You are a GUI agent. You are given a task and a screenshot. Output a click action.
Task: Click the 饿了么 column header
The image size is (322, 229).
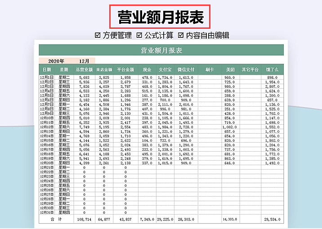pyautogui.click(x=272, y=70)
